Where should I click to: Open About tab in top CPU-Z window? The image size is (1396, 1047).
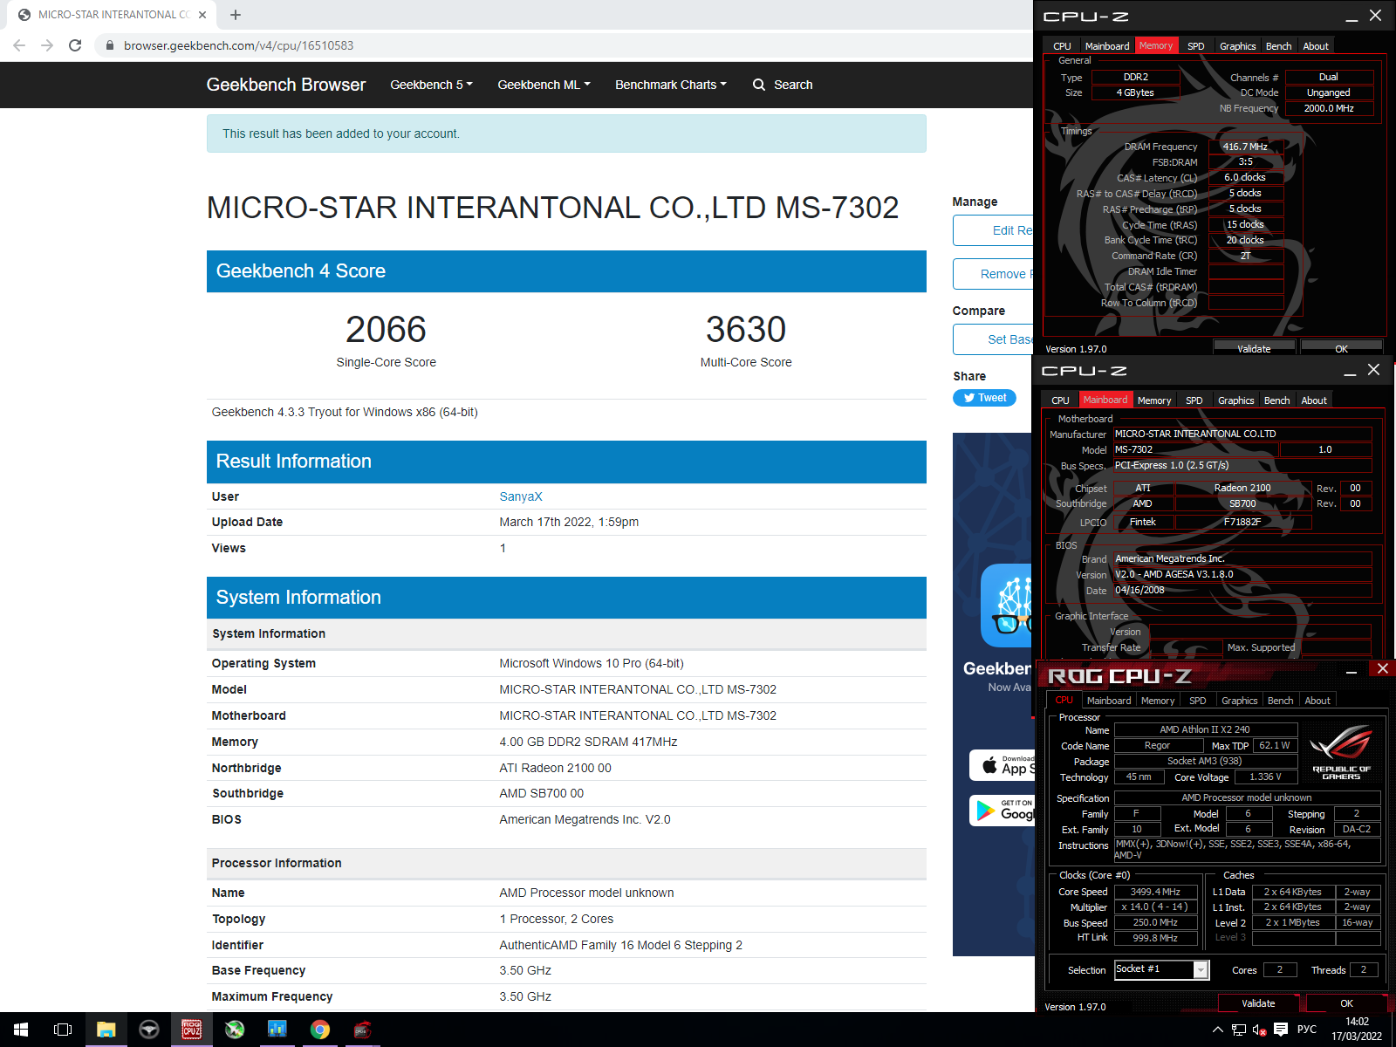pyautogui.click(x=1316, y=46)
